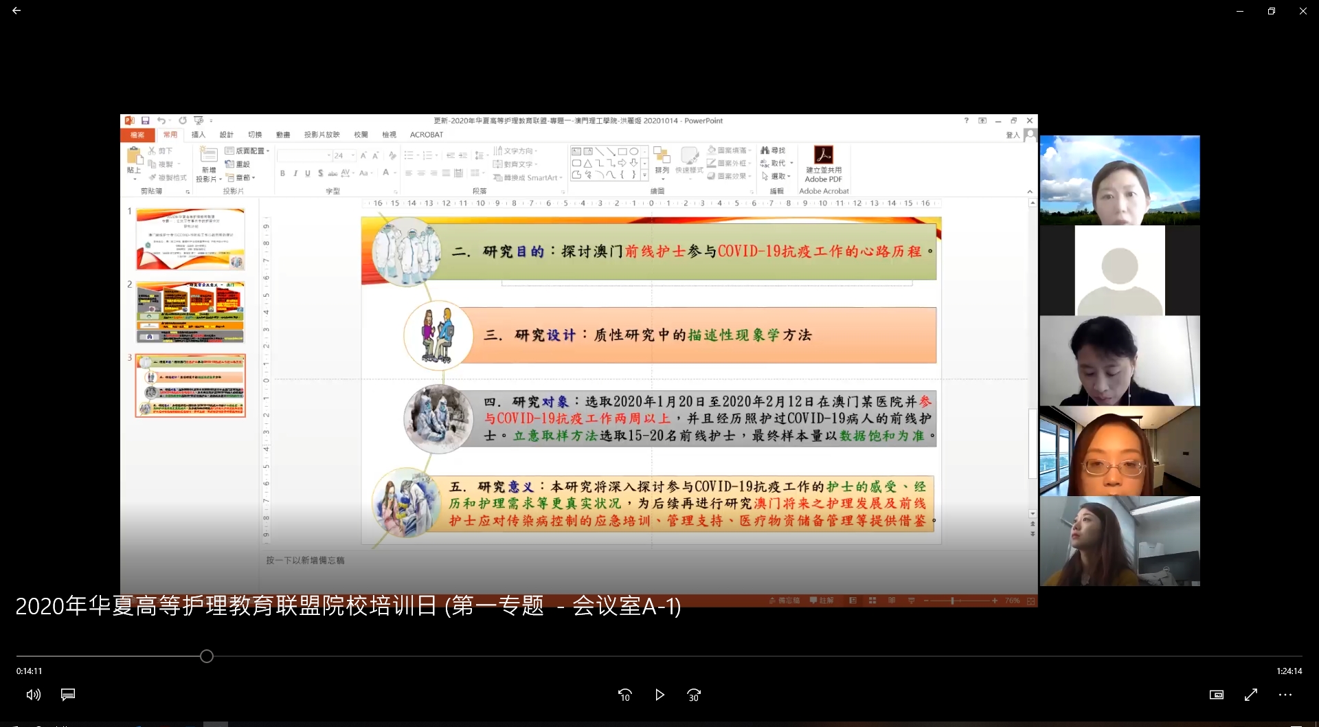Screen dimensions: 1319x727
Task: Open the volume control
Action: coord(33,695)
